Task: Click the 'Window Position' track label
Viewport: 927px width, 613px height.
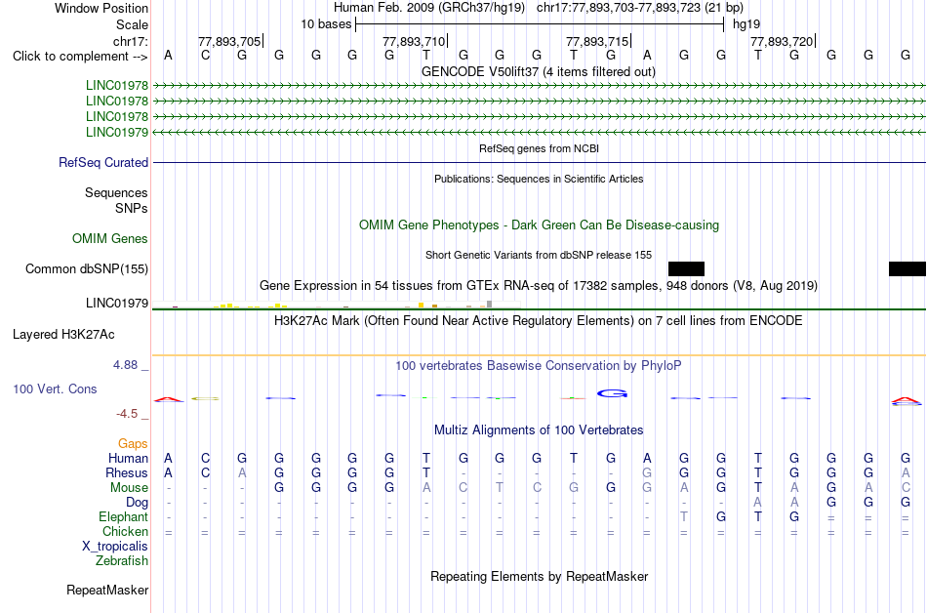Action: pyautogui.click(x=101, y=8)
